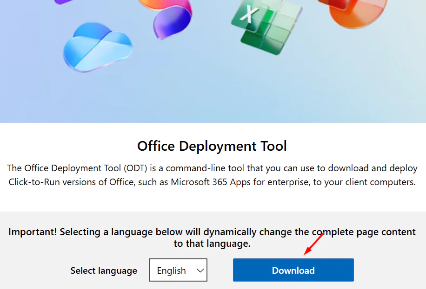This screenshot has width=426, height=289.
Task: Click the Office Deployment Tool page heading
Action: [212, 146]
